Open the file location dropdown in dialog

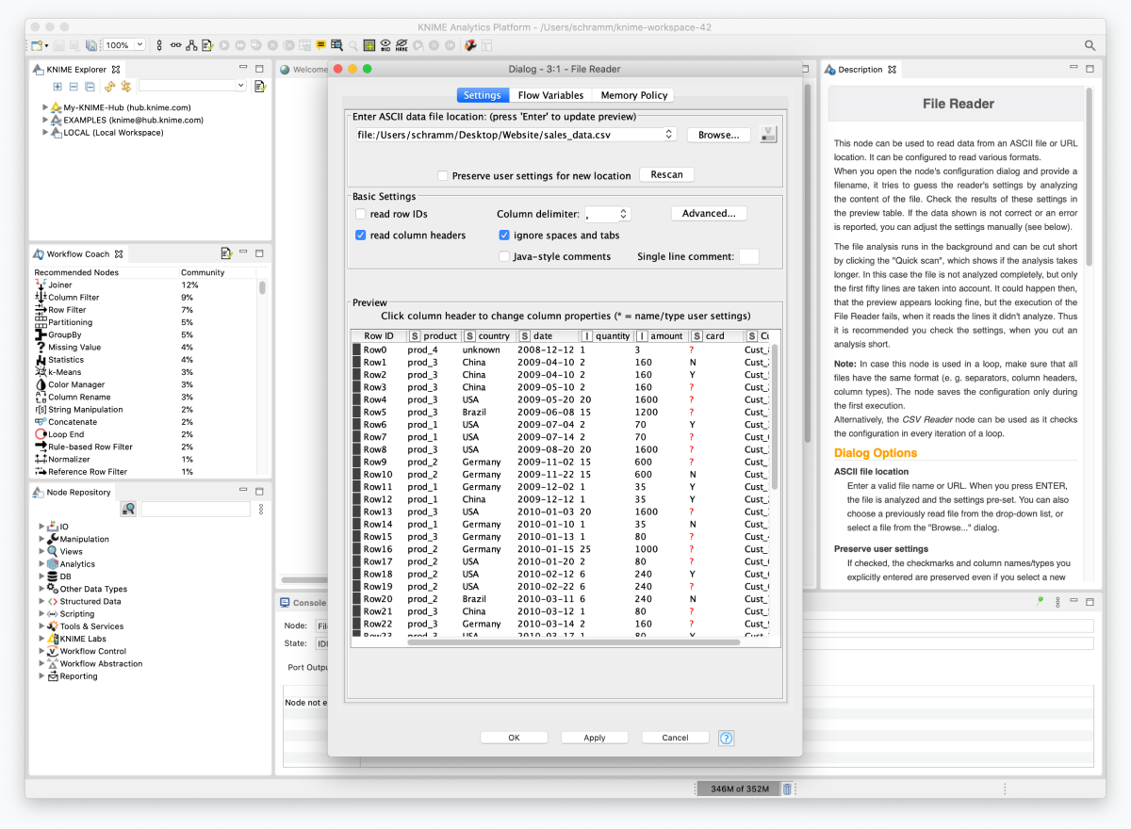coord(670,135)
